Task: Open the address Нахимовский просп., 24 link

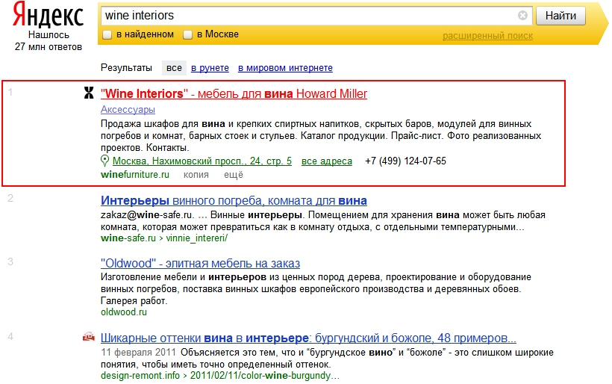Action: pyautogui.click(x=202, y=161)
